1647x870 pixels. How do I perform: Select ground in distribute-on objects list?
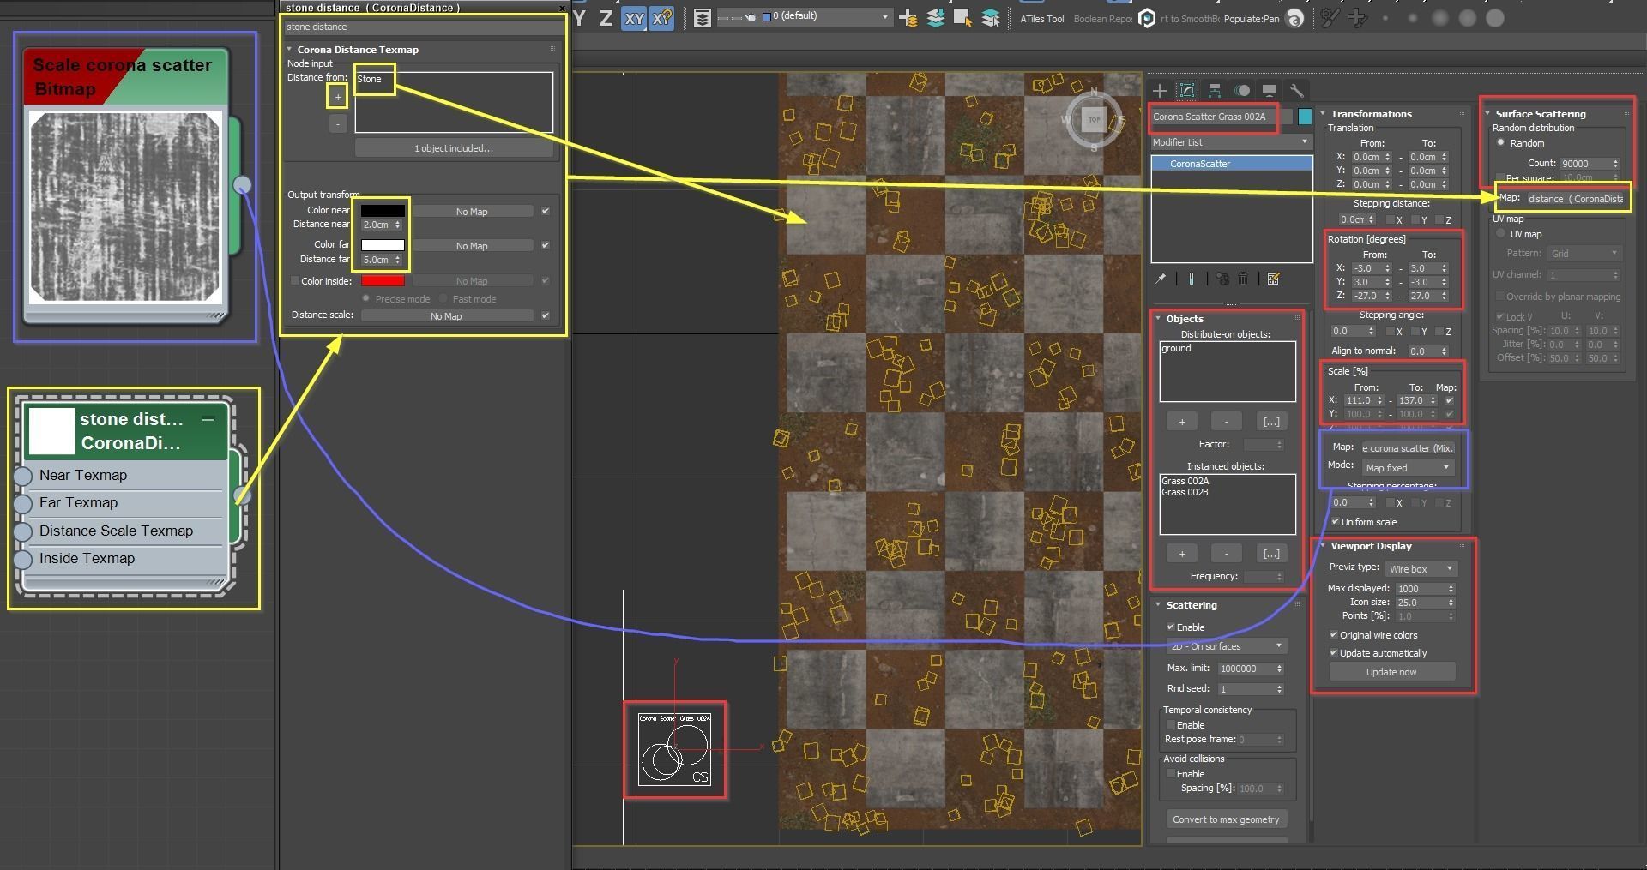click(1176, 348)
